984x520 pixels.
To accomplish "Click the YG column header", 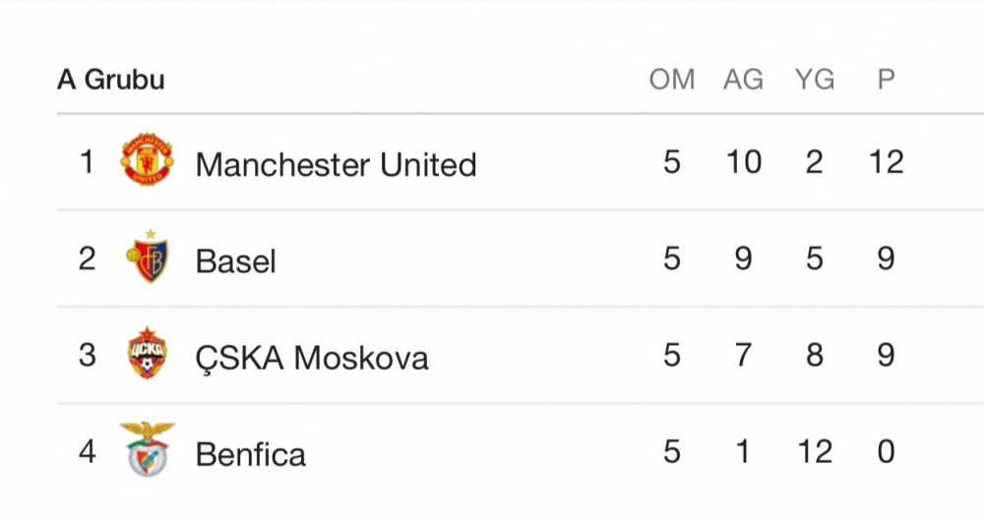I will tap(814, 80).
